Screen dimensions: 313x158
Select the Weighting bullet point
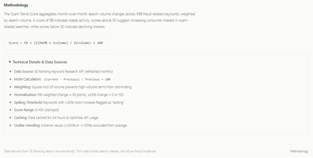(73, 87)
